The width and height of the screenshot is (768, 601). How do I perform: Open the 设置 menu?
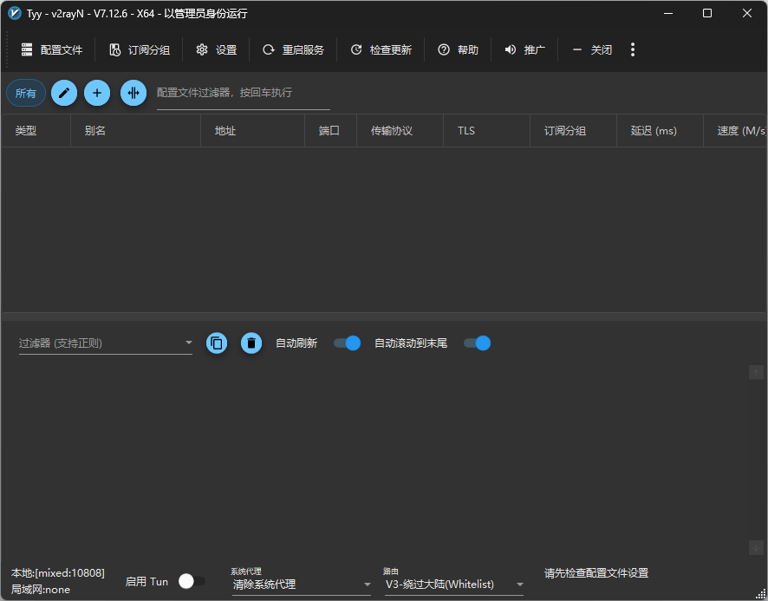click(x=217, y=50)
